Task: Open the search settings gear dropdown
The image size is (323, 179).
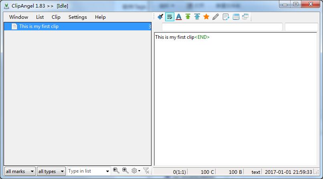Action: click(136, 171)
